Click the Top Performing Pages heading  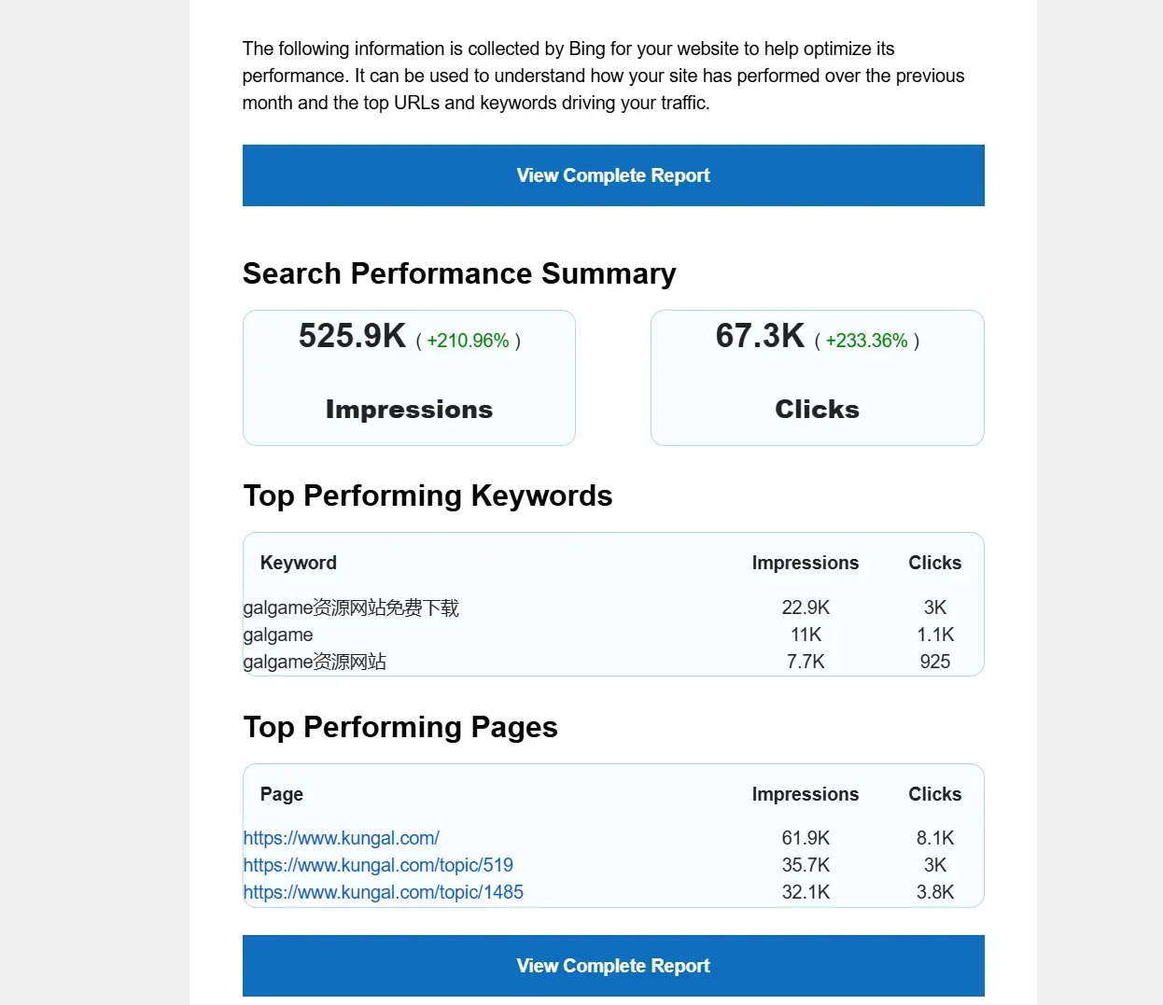coord(400,727)
